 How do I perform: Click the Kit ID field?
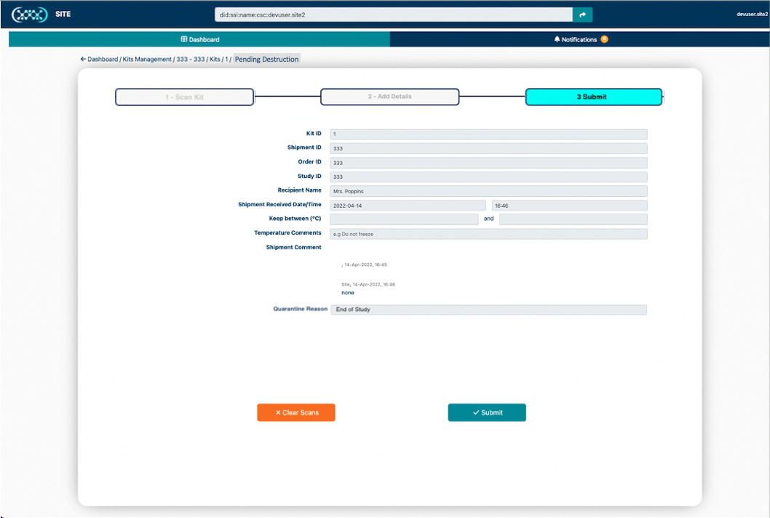488,134
